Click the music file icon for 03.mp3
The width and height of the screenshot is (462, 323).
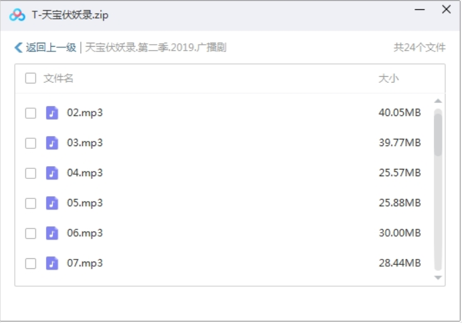coord(52,143)
